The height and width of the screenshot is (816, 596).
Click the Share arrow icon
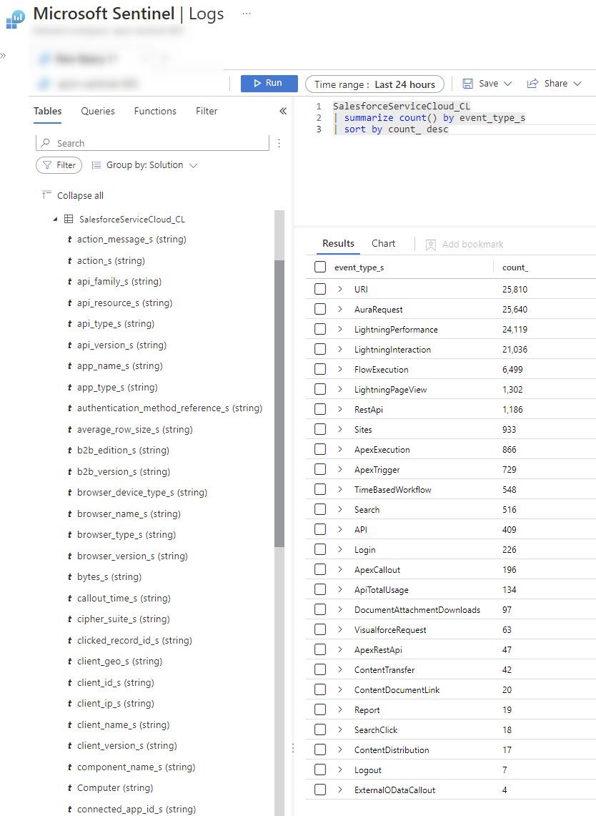click(532, 84)
